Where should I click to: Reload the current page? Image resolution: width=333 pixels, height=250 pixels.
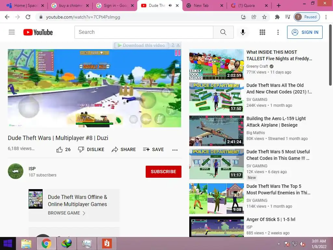pos(28,17)
